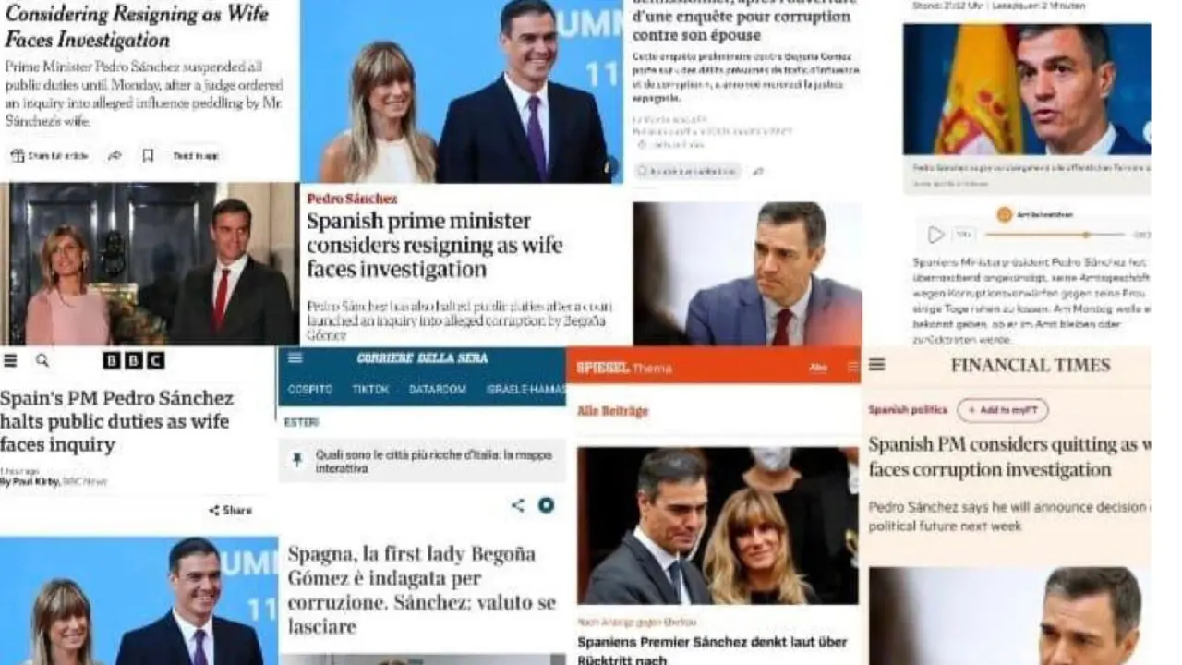Click the Add to myFT button

point(1002,410)
